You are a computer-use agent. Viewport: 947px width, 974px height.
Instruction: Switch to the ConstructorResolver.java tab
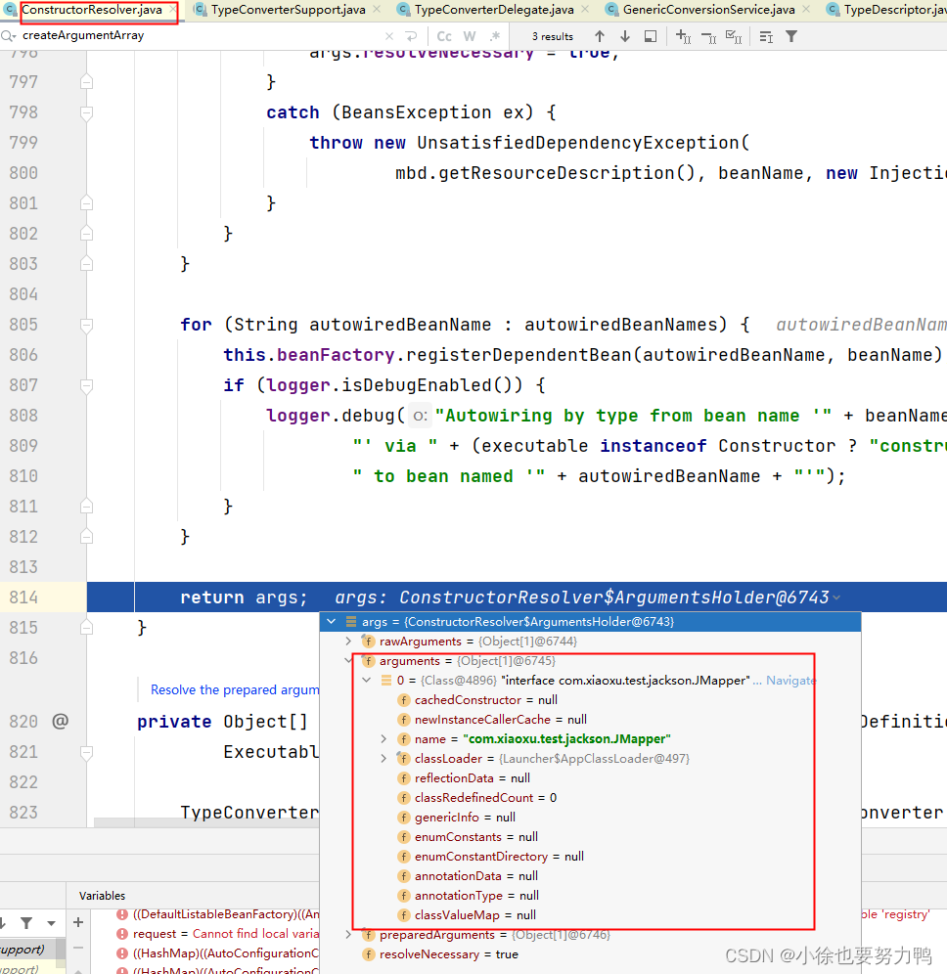click(91, 10)
